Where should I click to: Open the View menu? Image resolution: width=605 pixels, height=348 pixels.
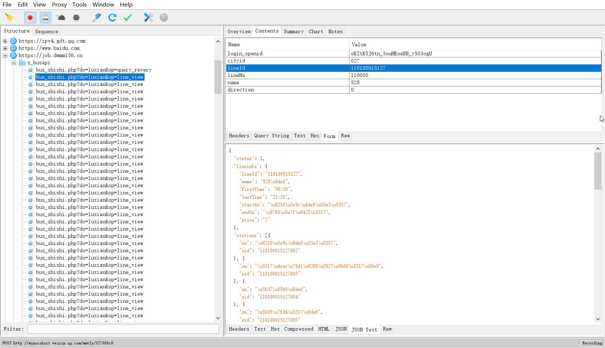[x=39, y=4]
